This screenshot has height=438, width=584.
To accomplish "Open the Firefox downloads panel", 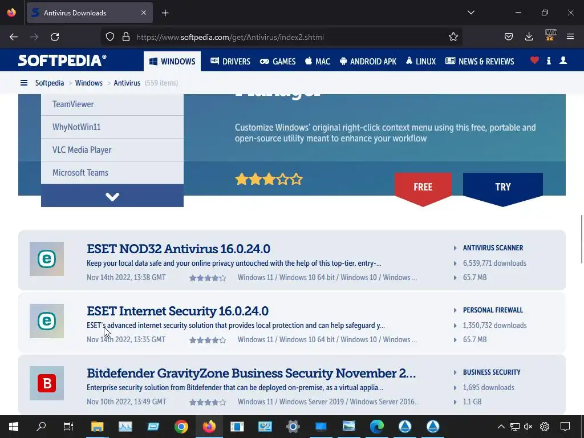I will pyautogui.click(x=529, y=37).
